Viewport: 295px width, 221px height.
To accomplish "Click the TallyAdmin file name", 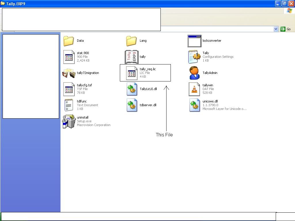I will 210,73.
